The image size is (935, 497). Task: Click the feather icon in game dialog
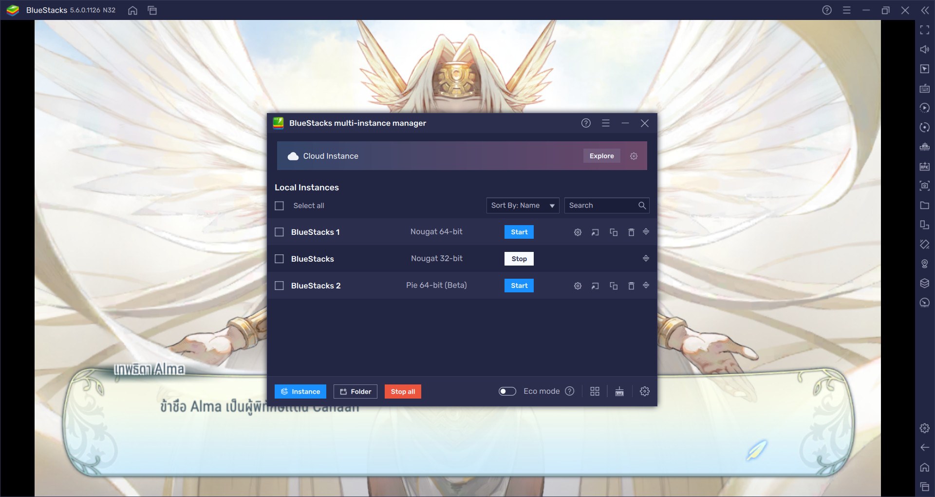[756, 450]
